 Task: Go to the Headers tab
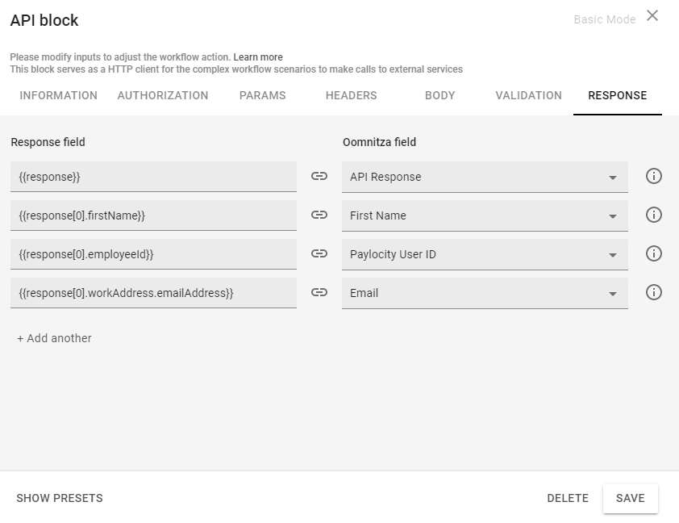tap(351, 95)
